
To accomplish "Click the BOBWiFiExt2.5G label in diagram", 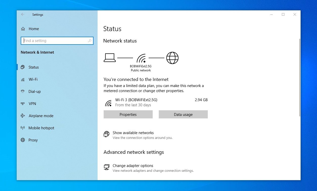I will [x=141, y=66].
